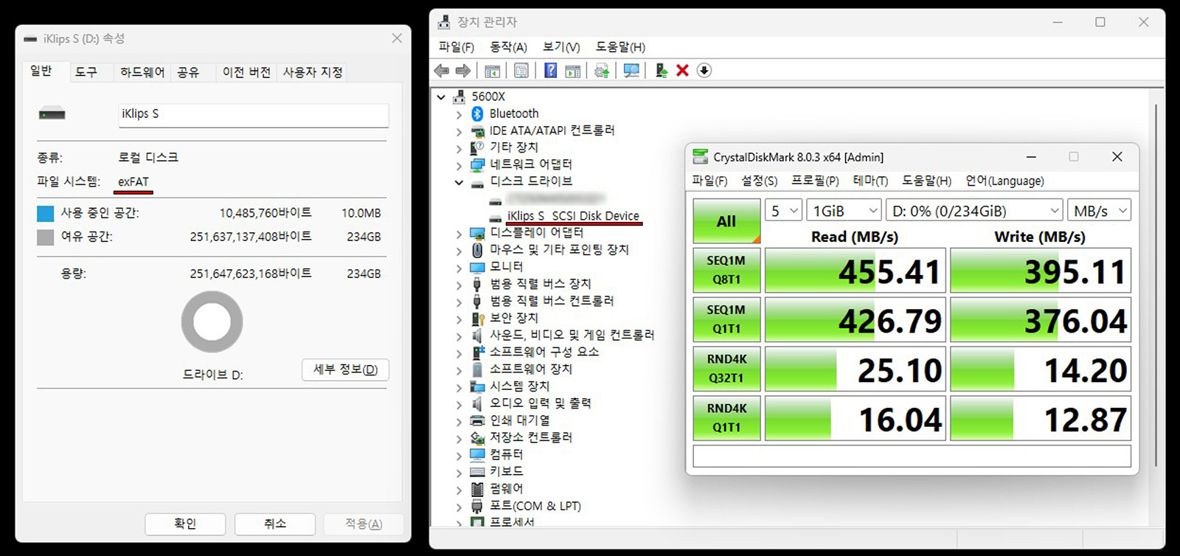The image size is (1180, 556).
Task: Expand the 시스템 장치 category
Action: click(x=459, y=386)
